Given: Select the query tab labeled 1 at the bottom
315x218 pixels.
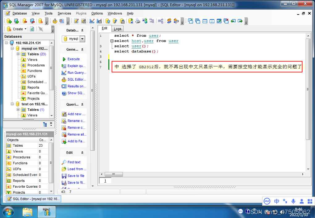Looking at the screenshot, I should point(105,181).
